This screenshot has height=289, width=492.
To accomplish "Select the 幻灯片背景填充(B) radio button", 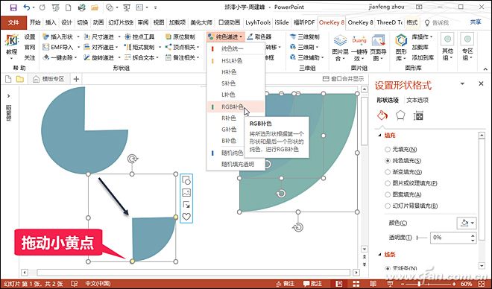I will pos(388,206).
